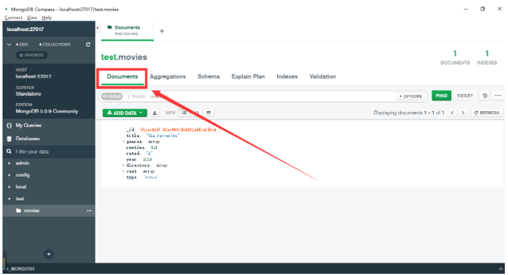Switch to list view

pyautogui.click(x=184, y=113)
